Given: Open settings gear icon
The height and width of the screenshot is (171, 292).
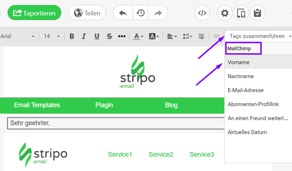Looking at the screenshot, I should point(225,13).
